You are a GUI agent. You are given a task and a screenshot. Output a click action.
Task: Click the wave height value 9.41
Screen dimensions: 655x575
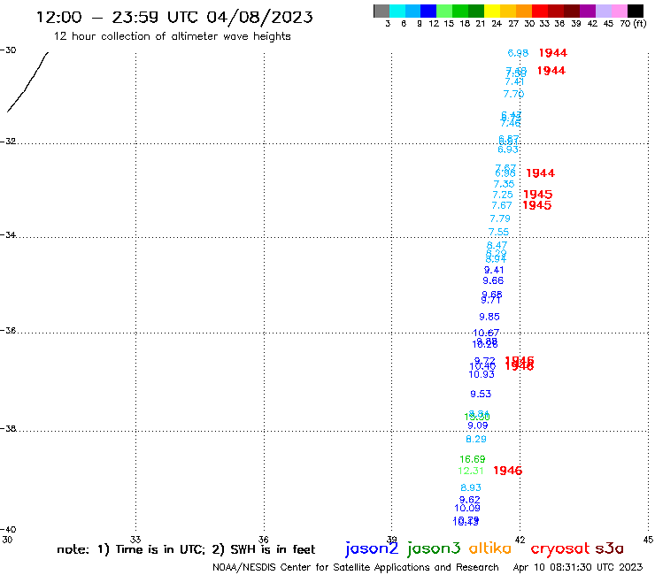coord(494,270)
